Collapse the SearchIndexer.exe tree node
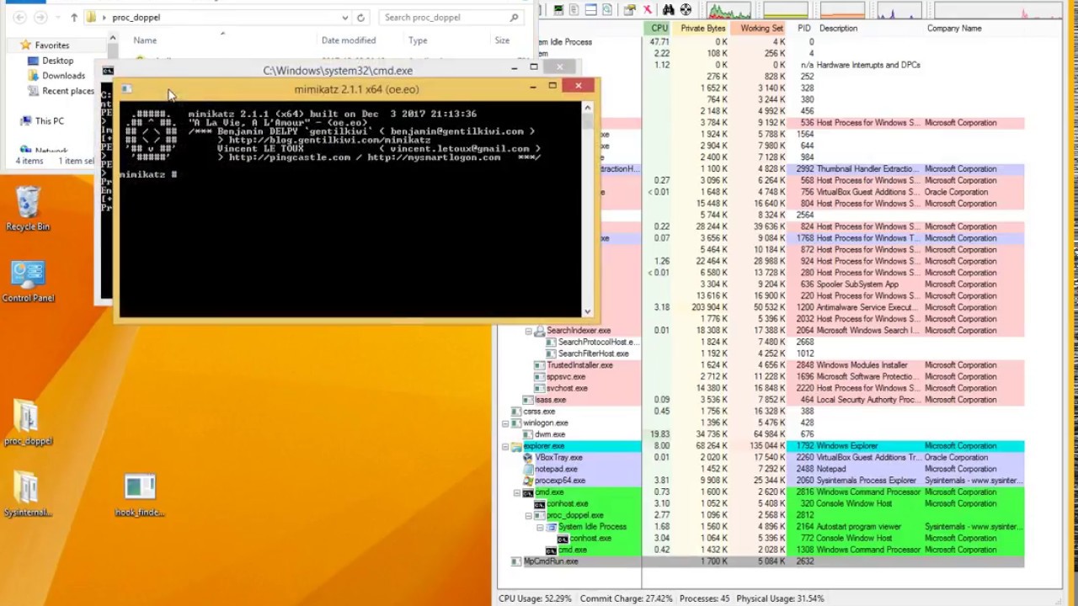 coord(528,331)
